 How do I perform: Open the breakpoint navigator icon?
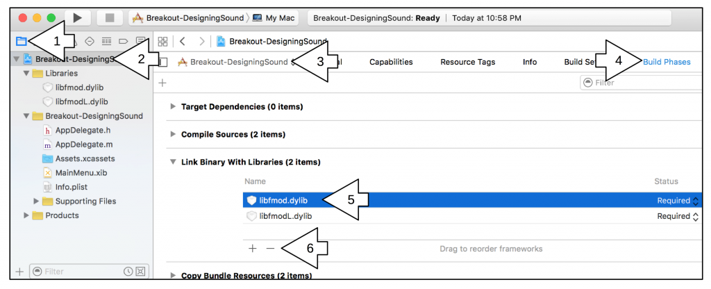124,42
